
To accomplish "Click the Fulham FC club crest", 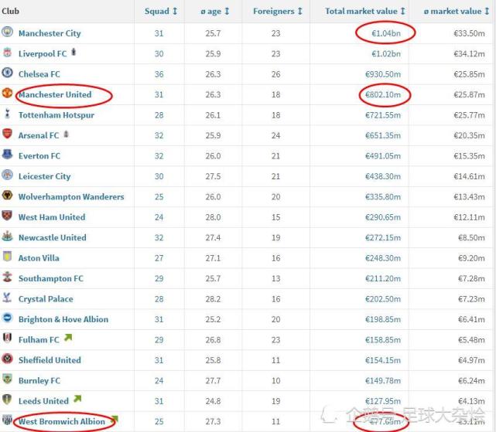I will 7,338.
